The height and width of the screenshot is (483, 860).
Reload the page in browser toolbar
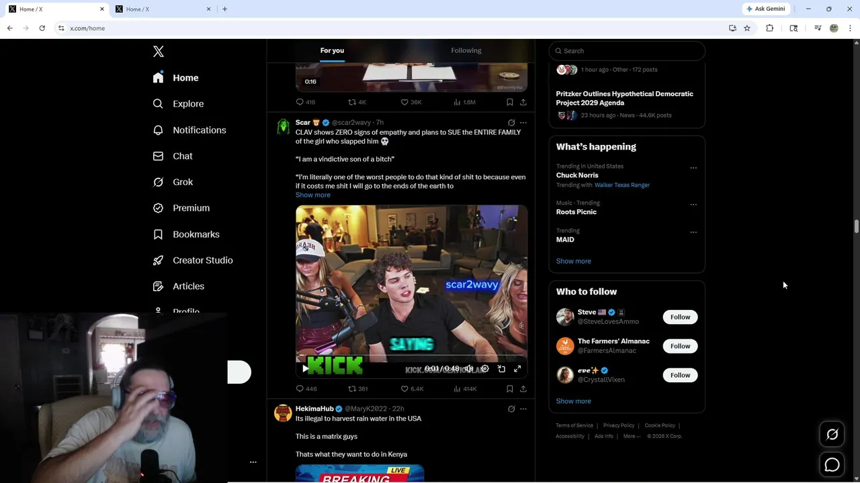(42, 28)
